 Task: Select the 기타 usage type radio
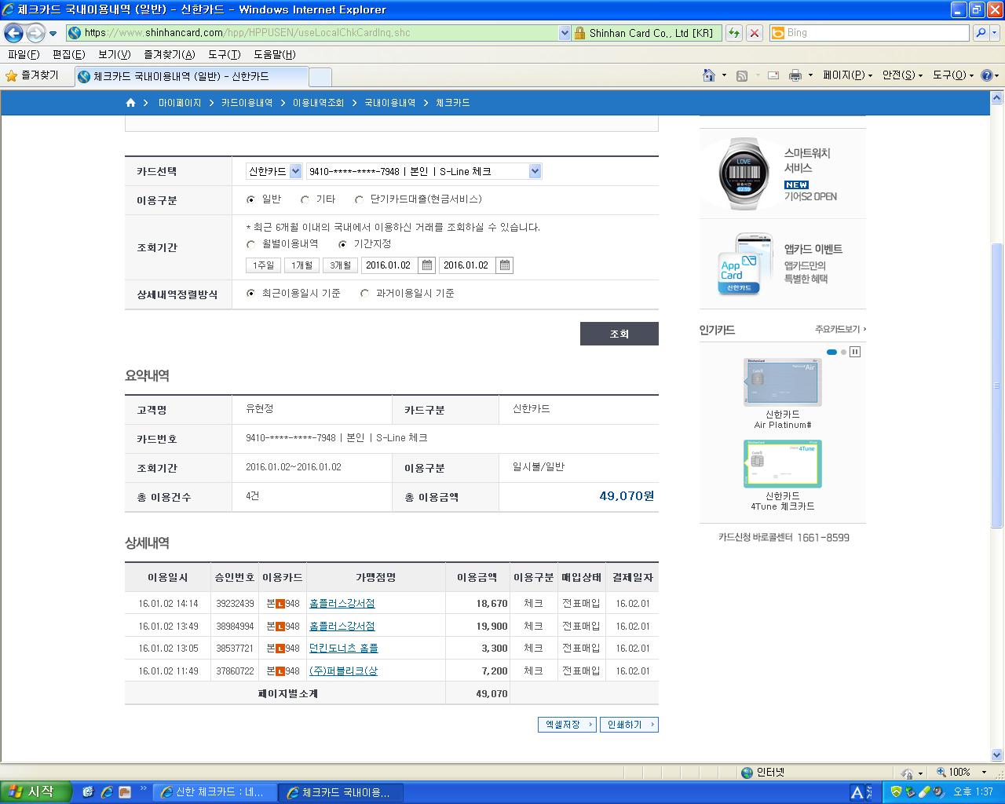[x=305, y=199]
